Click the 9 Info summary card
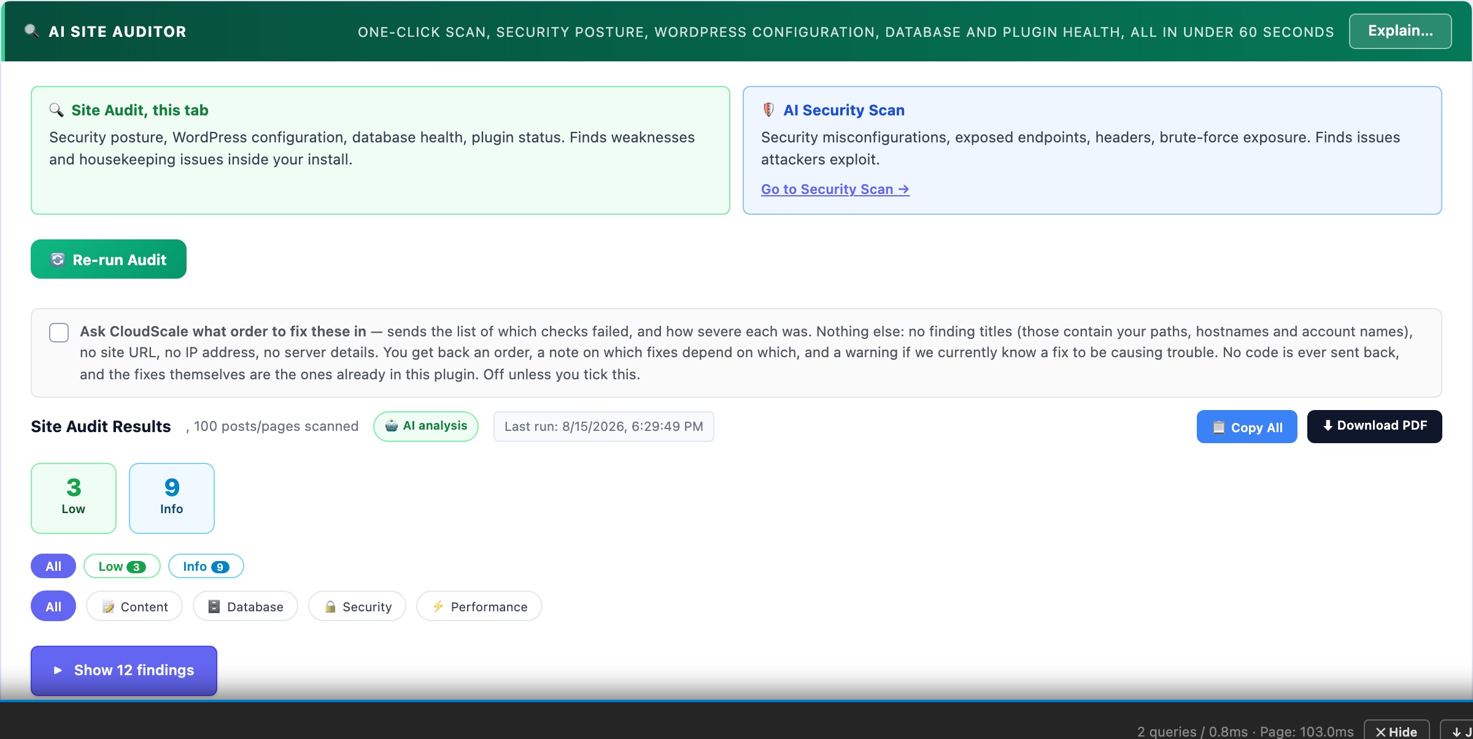 point(172,498)
